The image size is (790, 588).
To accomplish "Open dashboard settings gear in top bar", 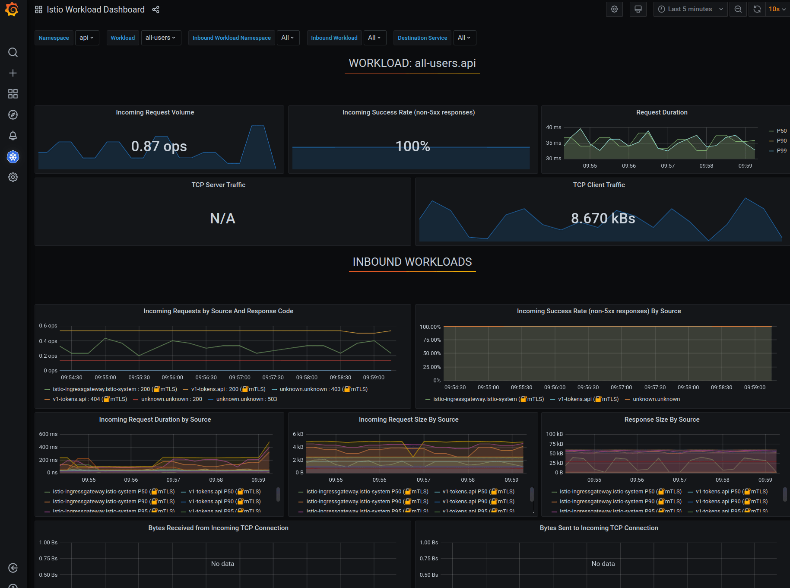I will coord(614,9).
